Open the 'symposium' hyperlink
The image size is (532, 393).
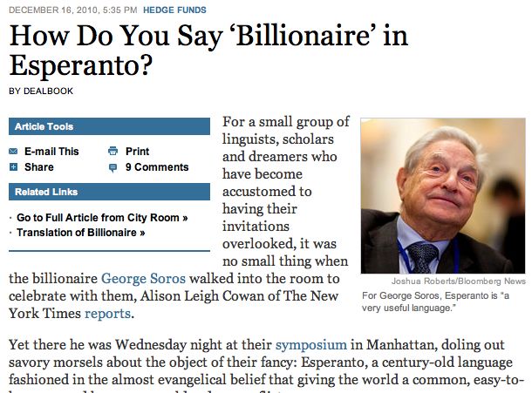point(311,345)
